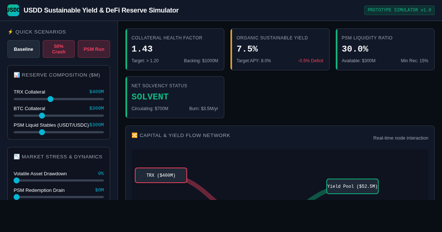Click the Volatile Asset Drawdown label

point(40,173)
